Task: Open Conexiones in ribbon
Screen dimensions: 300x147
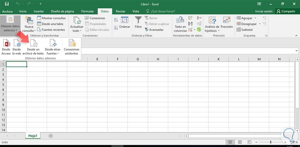Action: click(95, 18)
